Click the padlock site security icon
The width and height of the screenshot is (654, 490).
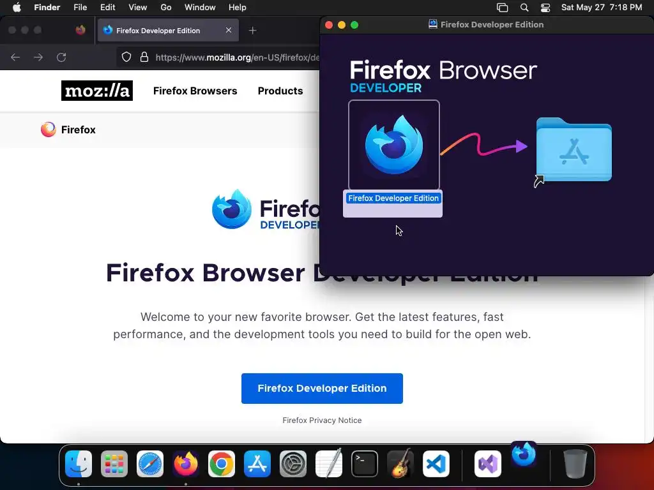[x=144, y=57]
